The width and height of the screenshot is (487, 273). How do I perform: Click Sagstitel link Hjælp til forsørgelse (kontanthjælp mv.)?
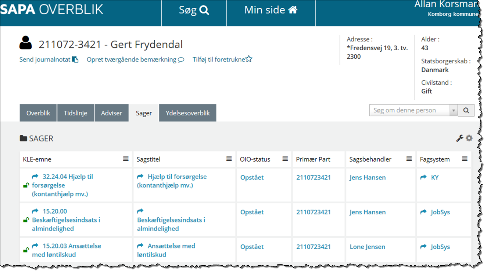pos(172,181)
